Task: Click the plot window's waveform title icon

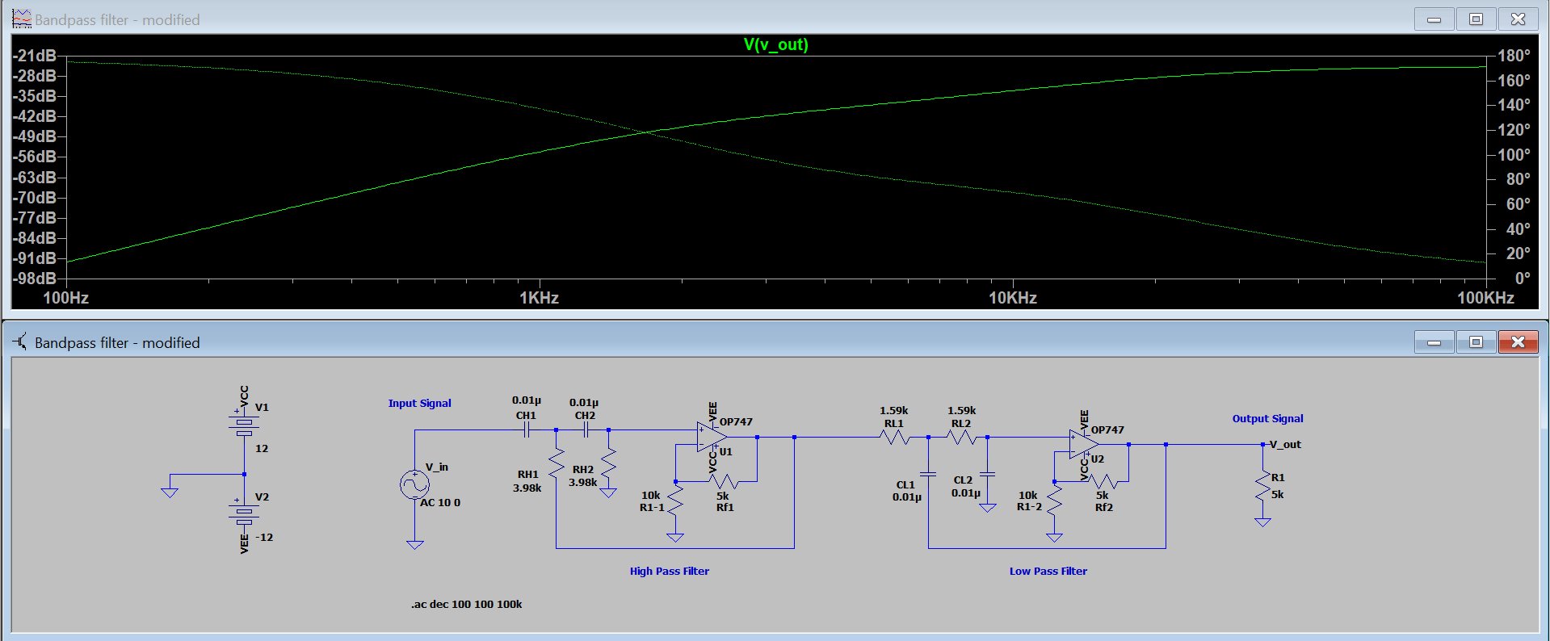Action: click(x=21, y=19)
